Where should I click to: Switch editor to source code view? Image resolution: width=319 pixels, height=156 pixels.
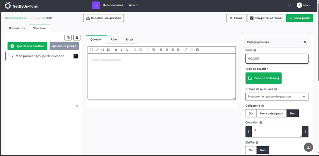click(x=97, y=50)
